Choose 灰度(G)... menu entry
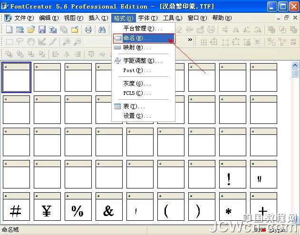Viewport: 300px width, 235px height. tap(143, 84)
